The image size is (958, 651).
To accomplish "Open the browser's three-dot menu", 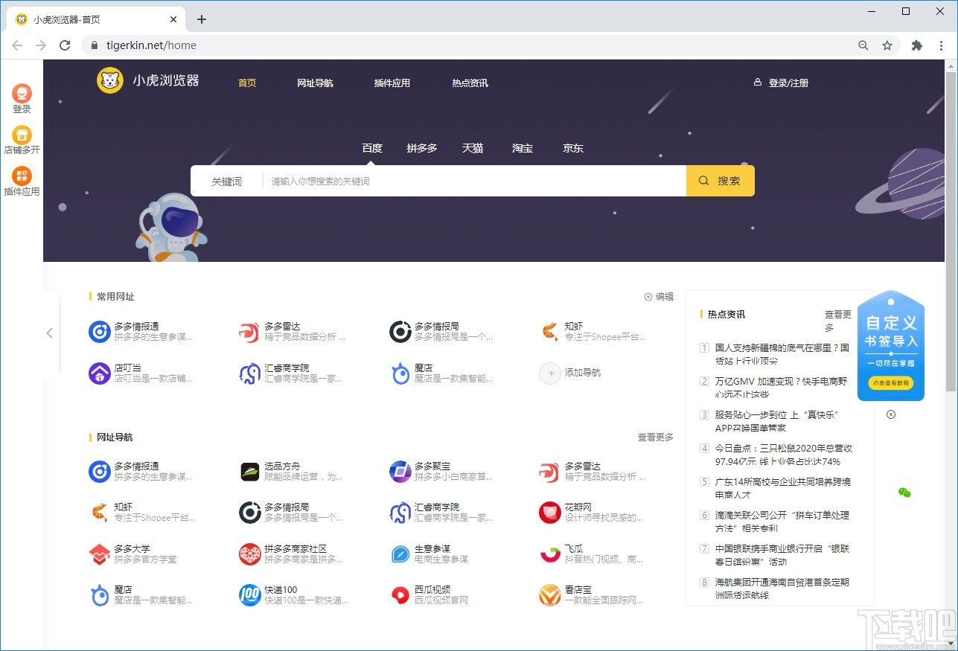I will click(942, 45).
